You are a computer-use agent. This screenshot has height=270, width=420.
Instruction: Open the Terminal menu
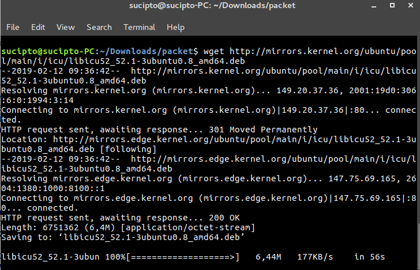click(139, 27)
